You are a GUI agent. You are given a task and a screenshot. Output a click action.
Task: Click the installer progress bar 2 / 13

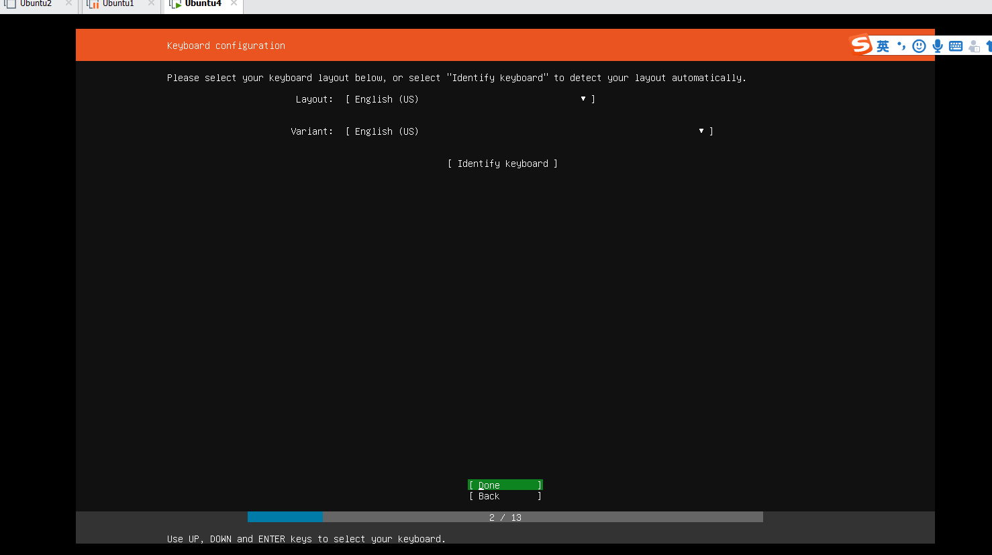coord(505,517)
